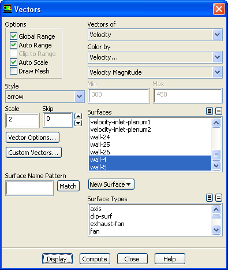This screenshot has height=270, width=228.
Task: Click the Surfaces list scroll-up arrow
Action: coord(216,123)
